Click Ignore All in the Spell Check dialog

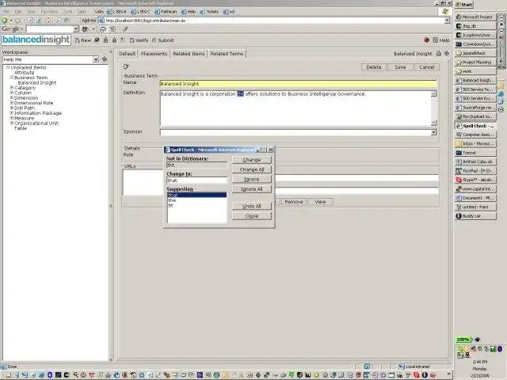click(252, 189)
